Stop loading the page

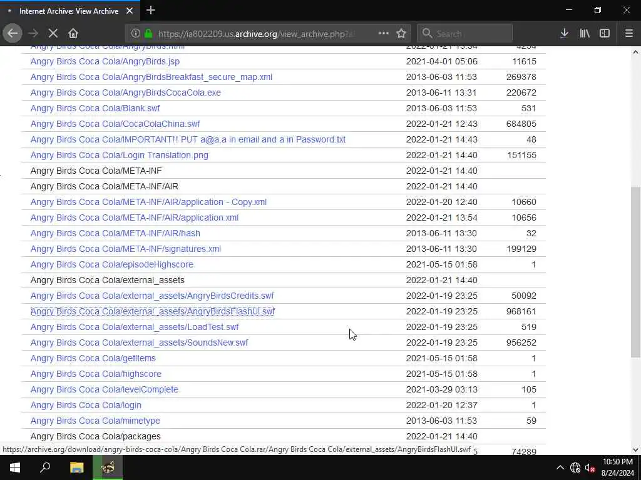[53, 34]
